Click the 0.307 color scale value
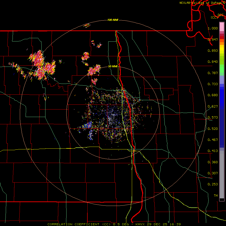226x226 pixels. tap(213, 173)
